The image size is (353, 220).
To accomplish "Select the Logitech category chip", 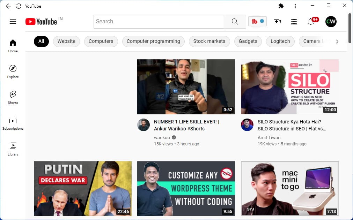I will (280, 41).
